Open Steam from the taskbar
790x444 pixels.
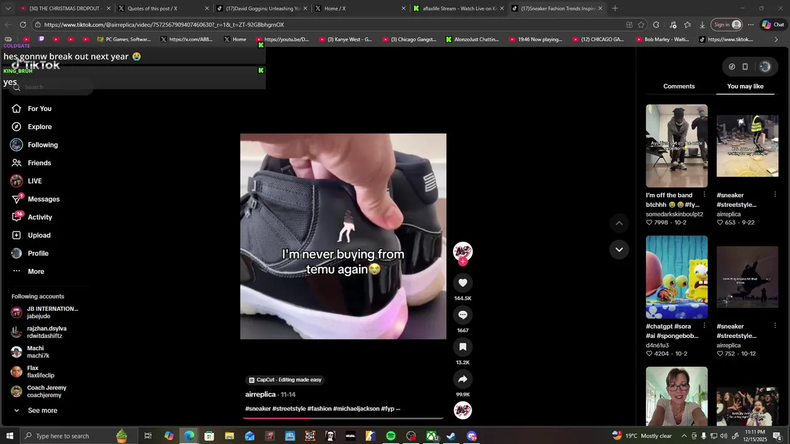tap(451, 436)
